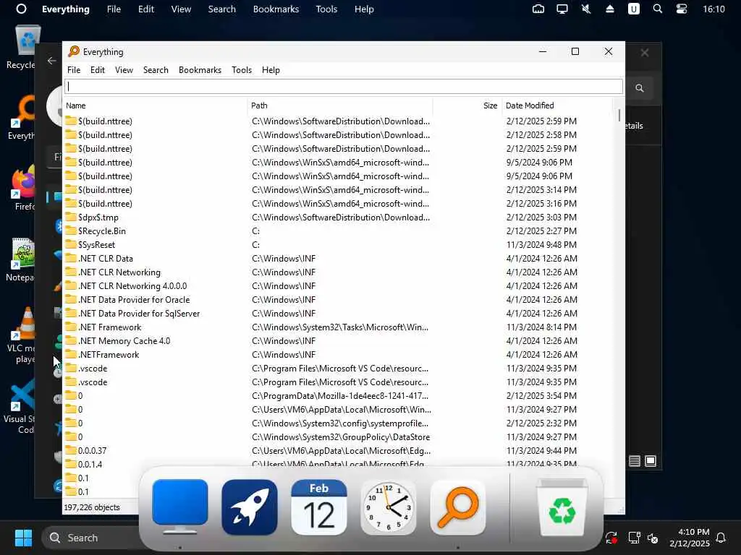Sort results by Name column header
Screen dimensions: 741x555
155,106
